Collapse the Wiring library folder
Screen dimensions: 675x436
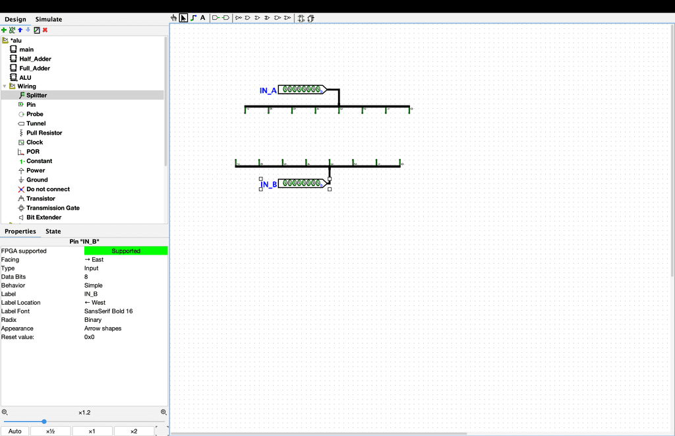[x=5, y=86]
